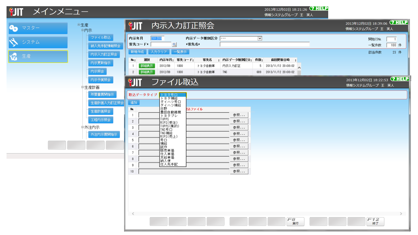Image resolution: width=418 pixels, height=235 pixels.
Task: Open the マスター menu icon button
Action: [38, 28]
